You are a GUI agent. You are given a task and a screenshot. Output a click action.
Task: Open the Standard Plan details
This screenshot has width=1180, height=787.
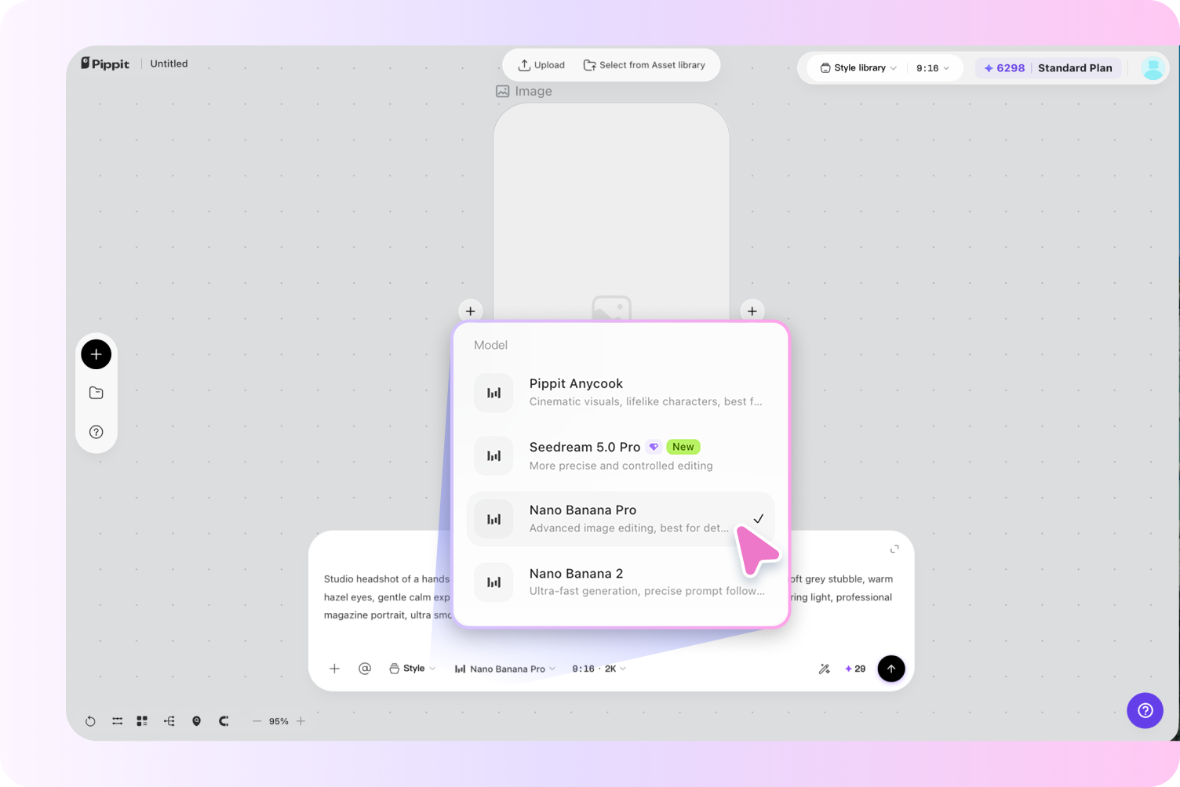click(x=1075, y=68)
